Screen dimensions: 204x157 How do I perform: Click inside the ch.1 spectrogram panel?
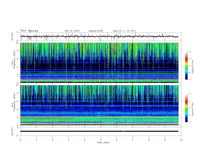[x=99, y=63]
